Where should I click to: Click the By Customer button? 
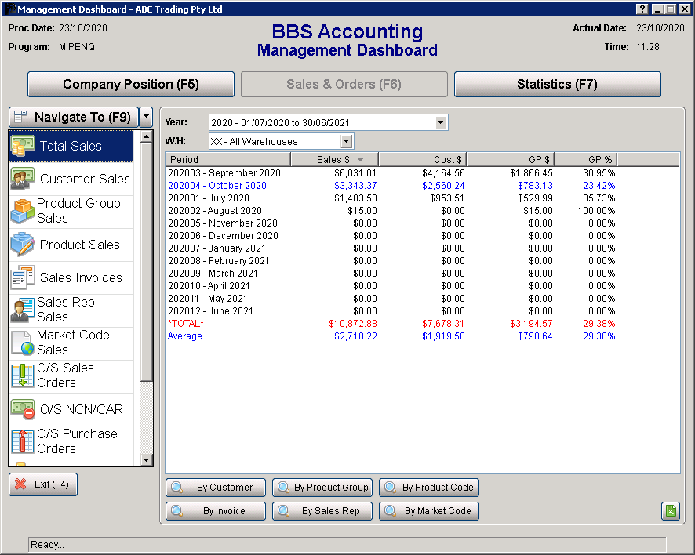tap(216, 488)
